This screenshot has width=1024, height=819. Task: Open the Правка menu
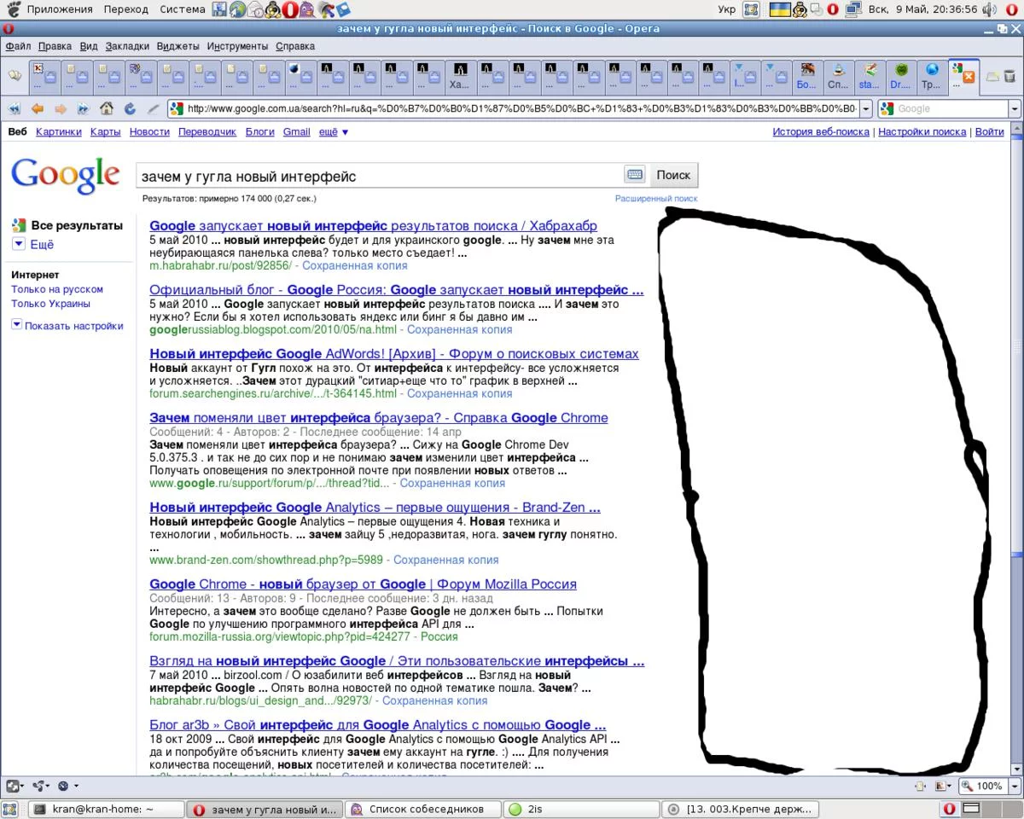[55, 46]
